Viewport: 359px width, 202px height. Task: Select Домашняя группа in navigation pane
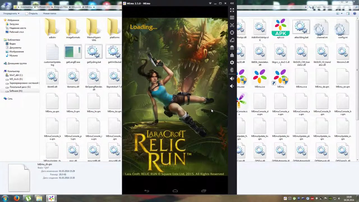[17, 63]
